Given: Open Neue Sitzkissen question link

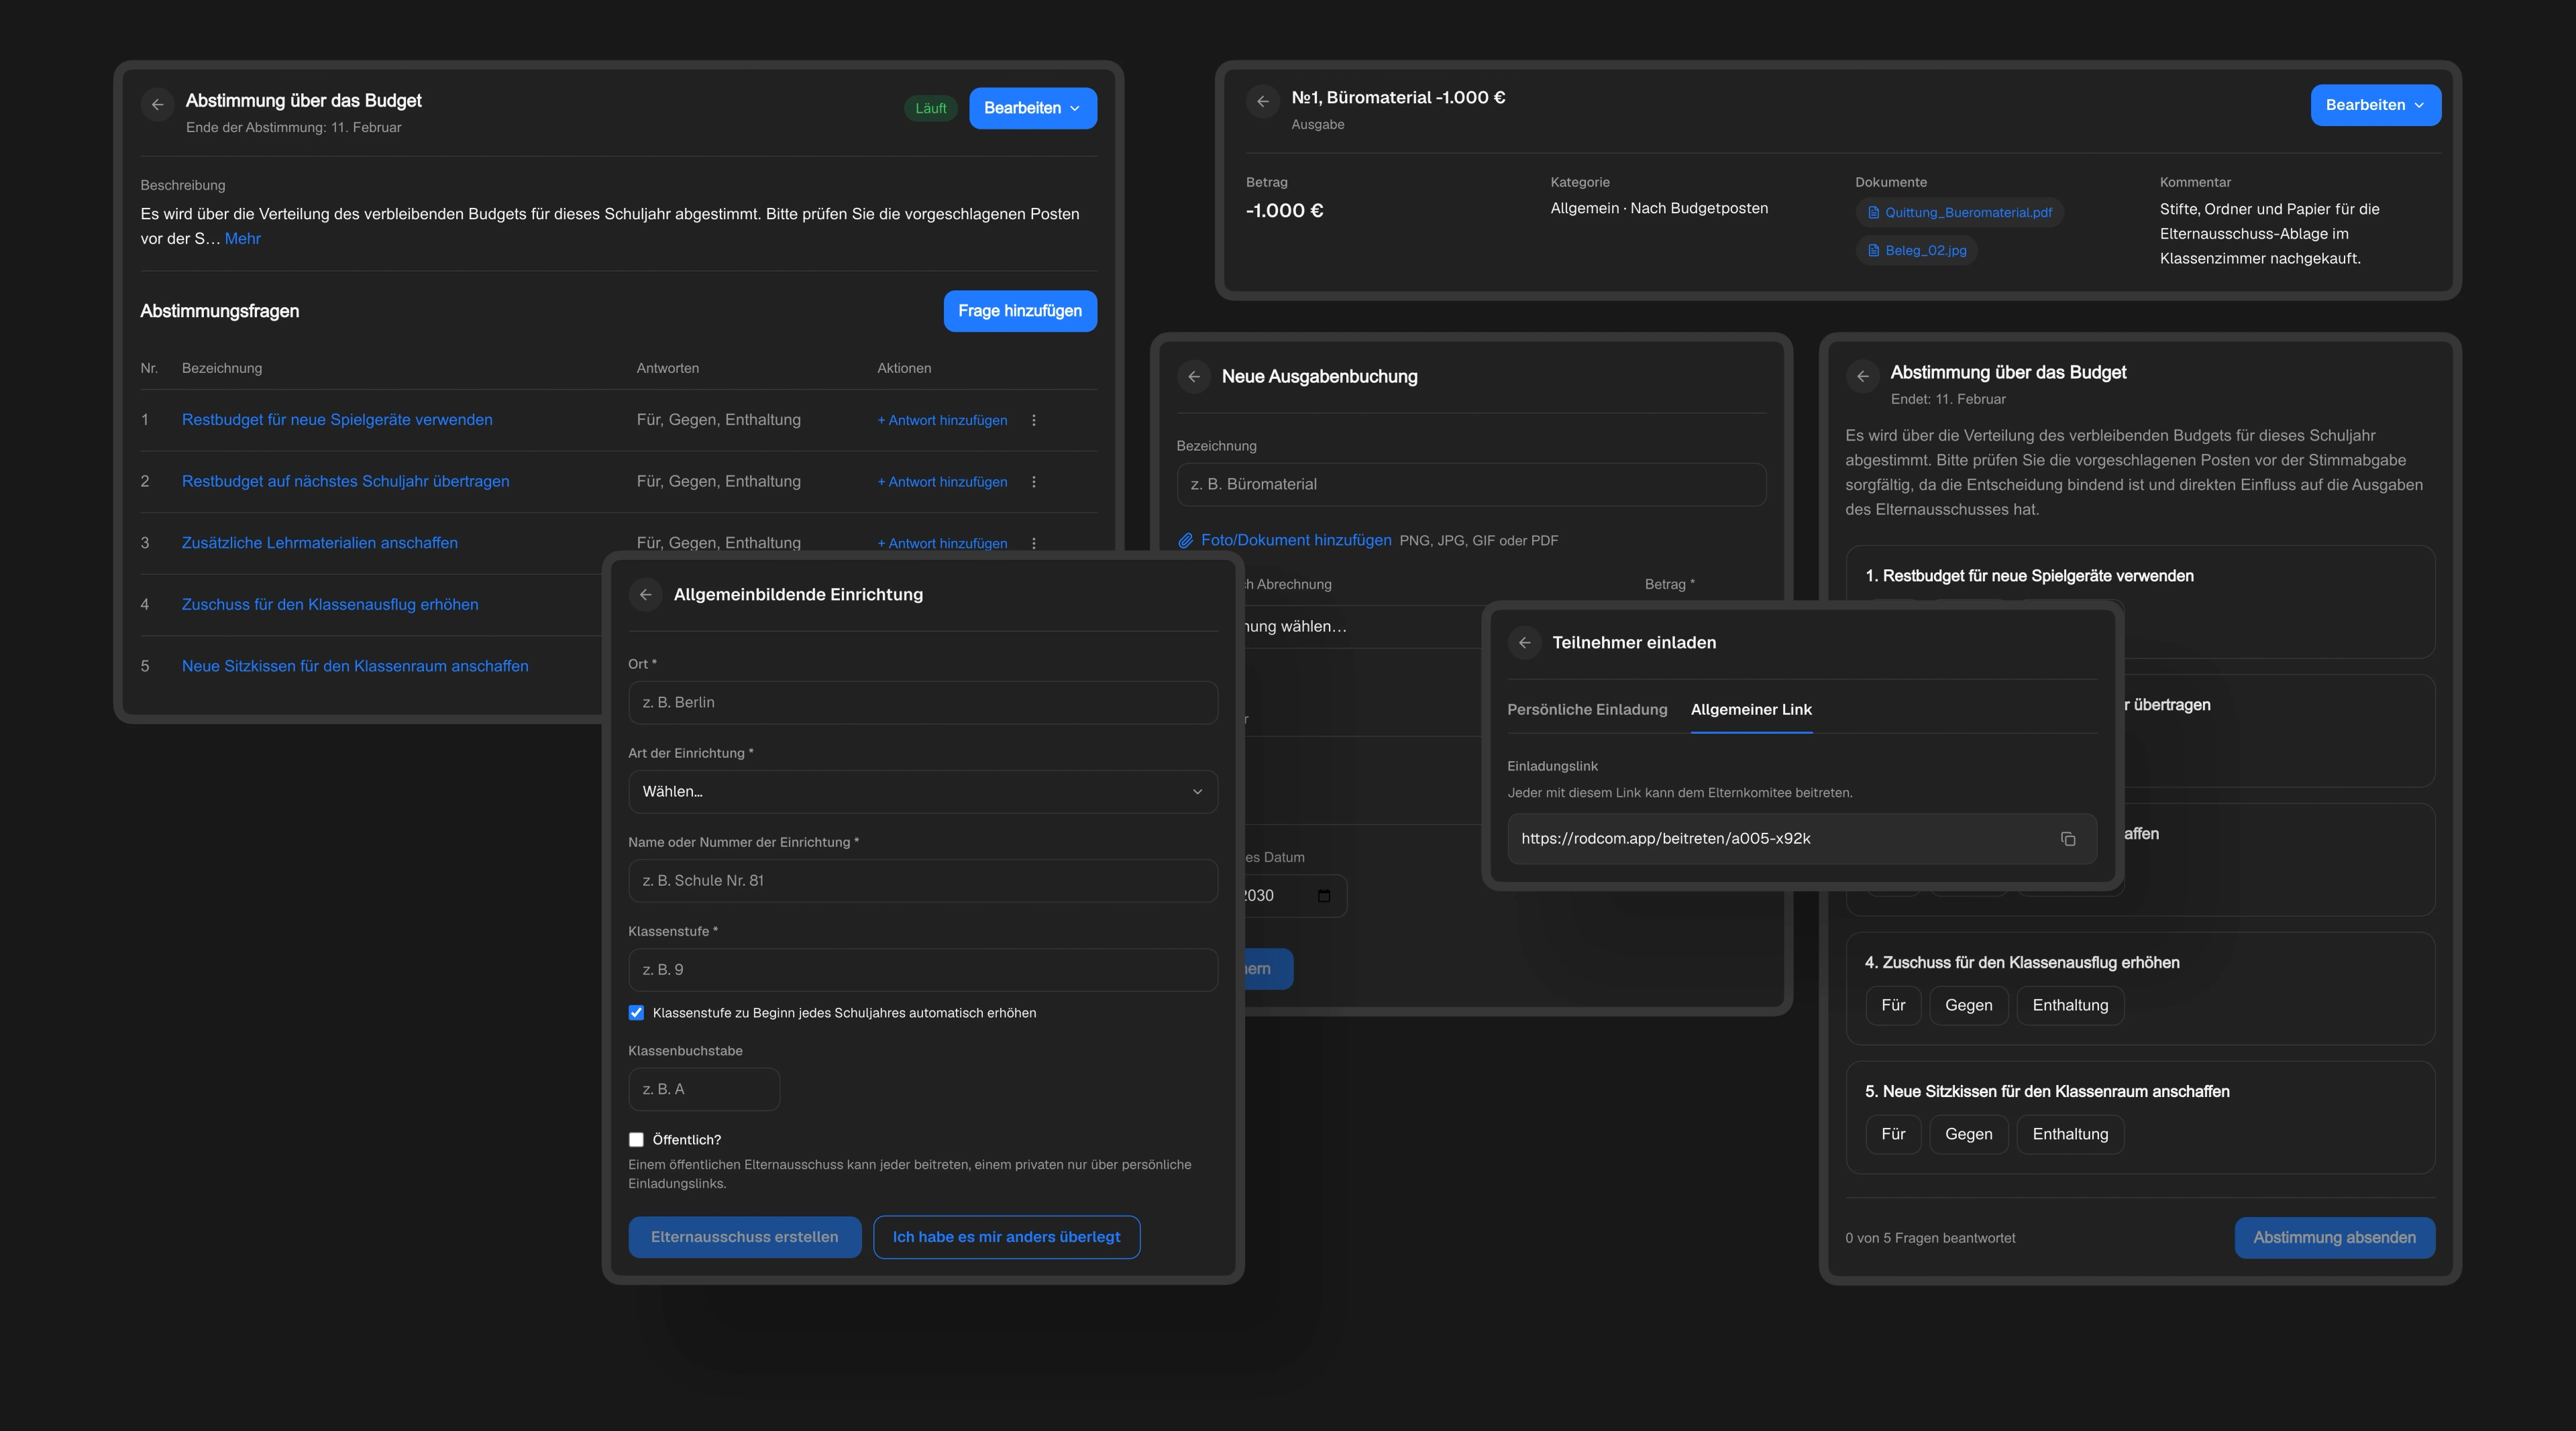Looking at the screenshot, I should tap(355, 667).
